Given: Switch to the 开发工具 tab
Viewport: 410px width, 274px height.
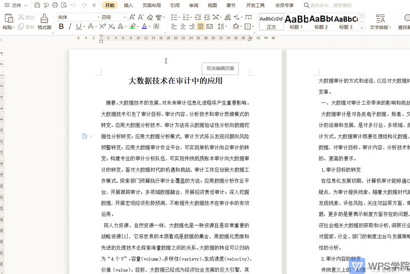Looking at the screenshot, I should [x=255, y=5].
